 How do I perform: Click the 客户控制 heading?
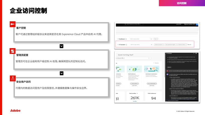point(21,28)
